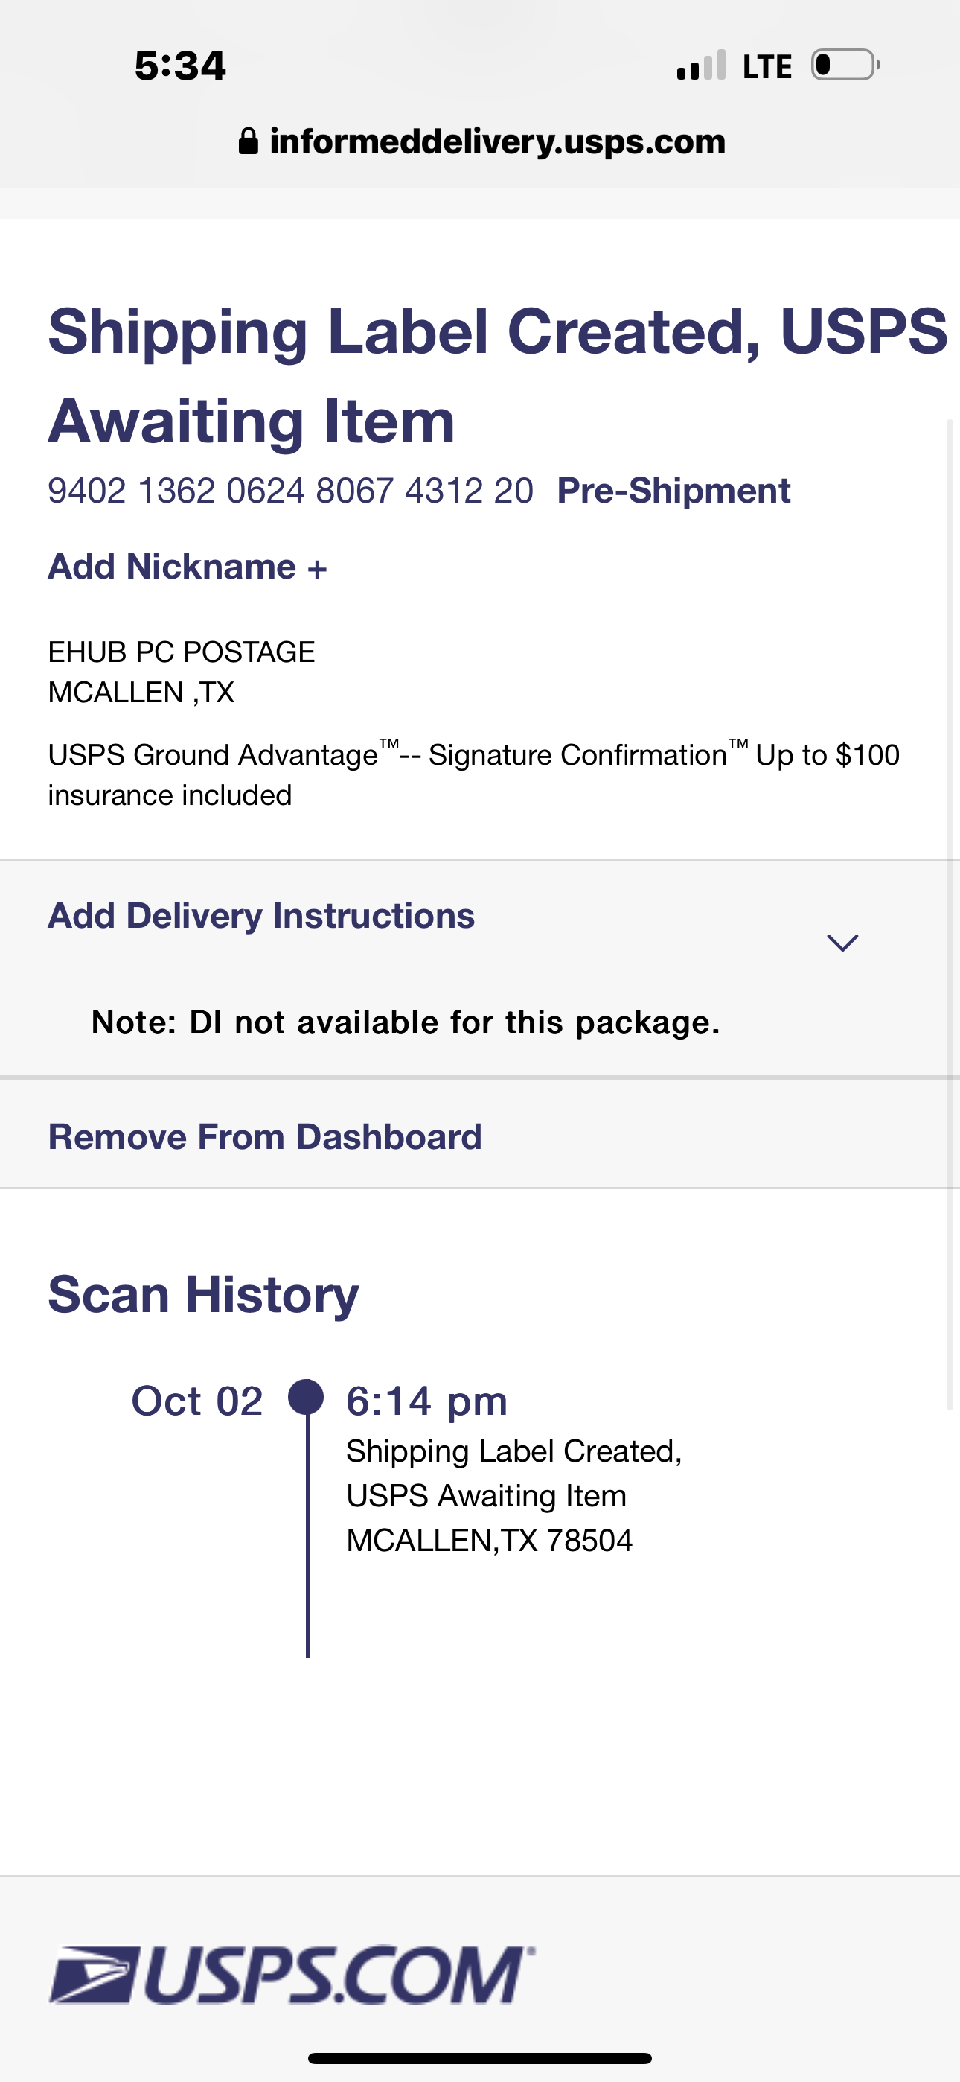Click the 6:14 pm scan entry
The height and width of the screenshot is (2082, 960).
pos(426,1401)
